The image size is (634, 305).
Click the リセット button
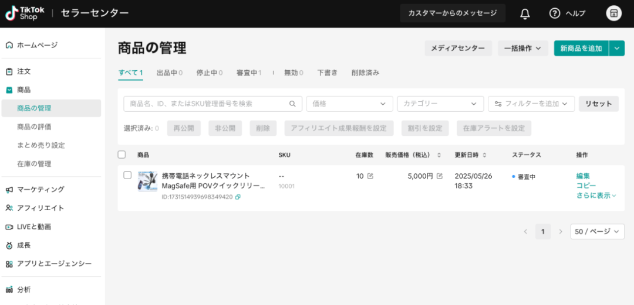point(599,104)
